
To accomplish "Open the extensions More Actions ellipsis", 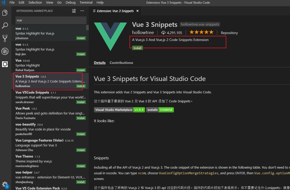I will 82,11.
